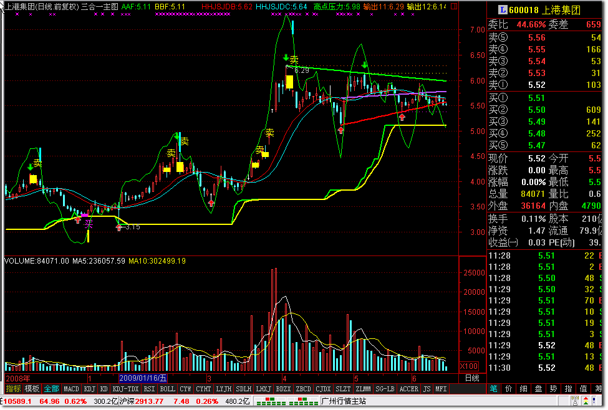Select the 全部 indicator tab

click(51, 389)
